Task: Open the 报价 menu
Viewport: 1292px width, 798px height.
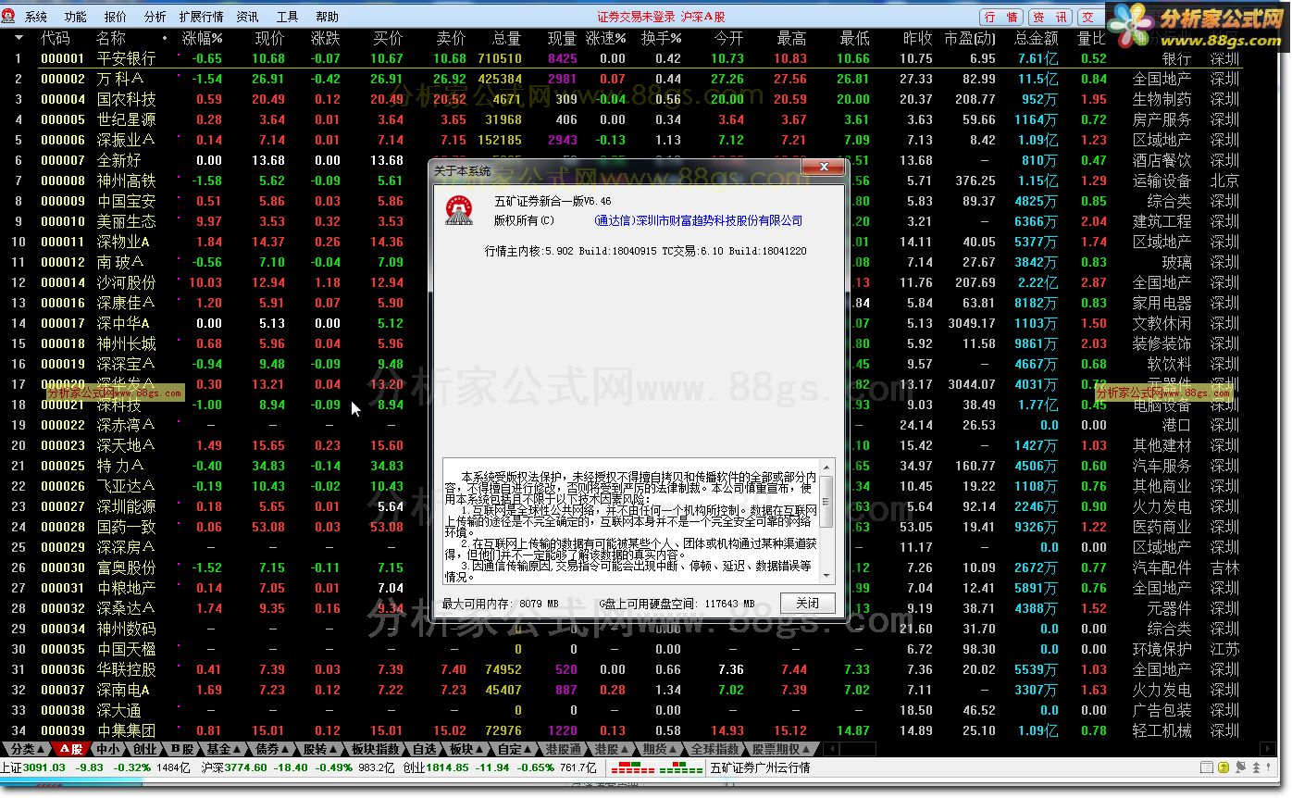Action: 116,17
